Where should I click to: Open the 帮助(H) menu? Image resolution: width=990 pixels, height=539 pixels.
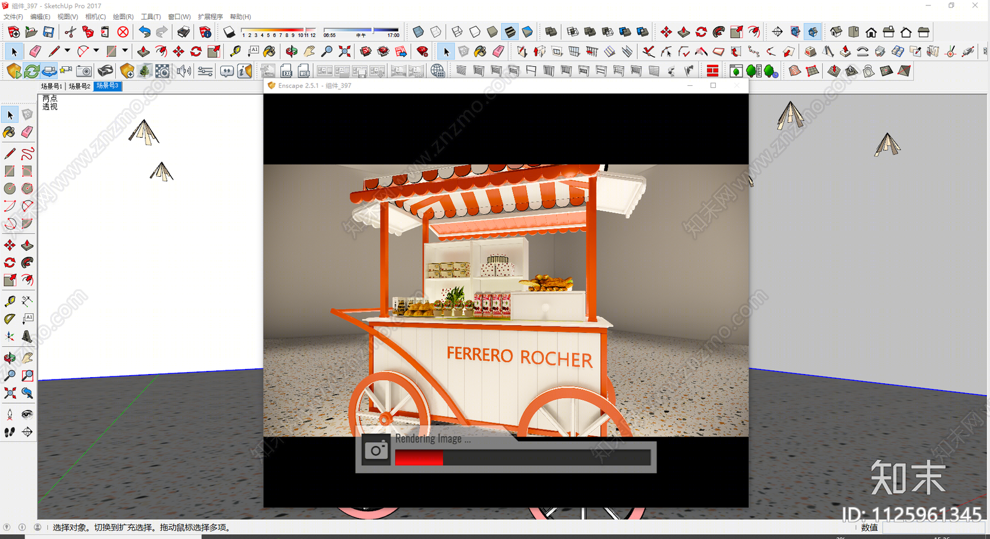(240, 17)
